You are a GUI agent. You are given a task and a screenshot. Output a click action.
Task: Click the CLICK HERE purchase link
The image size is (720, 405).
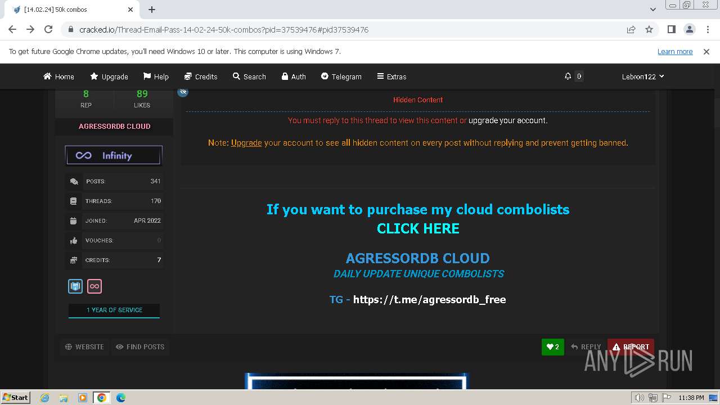click(x=418, y=228)
